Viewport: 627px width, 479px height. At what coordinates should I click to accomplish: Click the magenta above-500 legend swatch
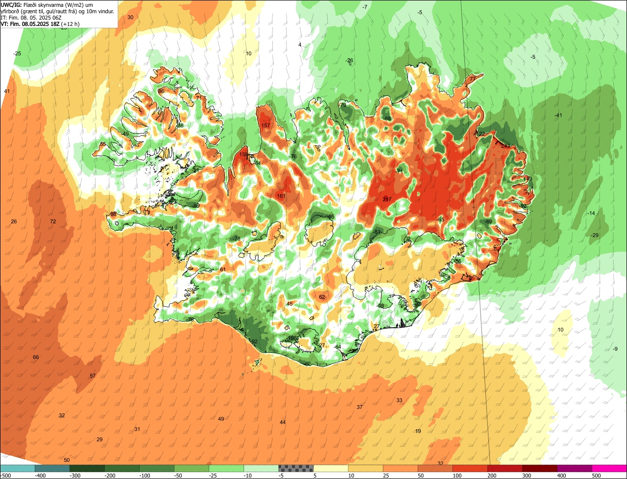[609, 468]
